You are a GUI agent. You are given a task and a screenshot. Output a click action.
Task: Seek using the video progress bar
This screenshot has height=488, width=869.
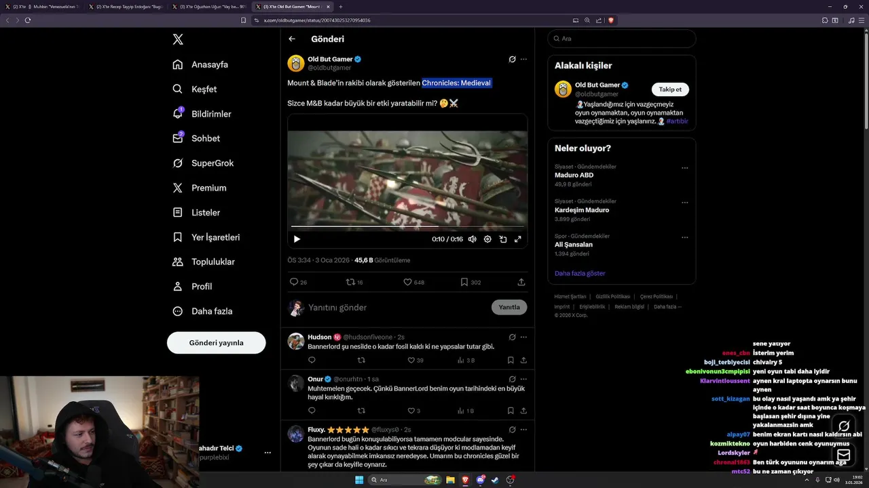coord(407,226)
